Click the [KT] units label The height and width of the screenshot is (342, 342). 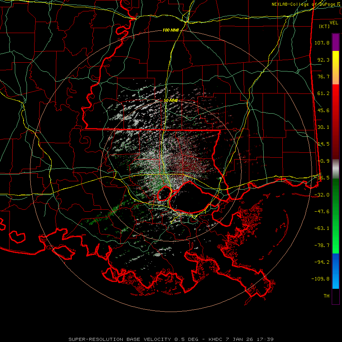pos(325,26)
